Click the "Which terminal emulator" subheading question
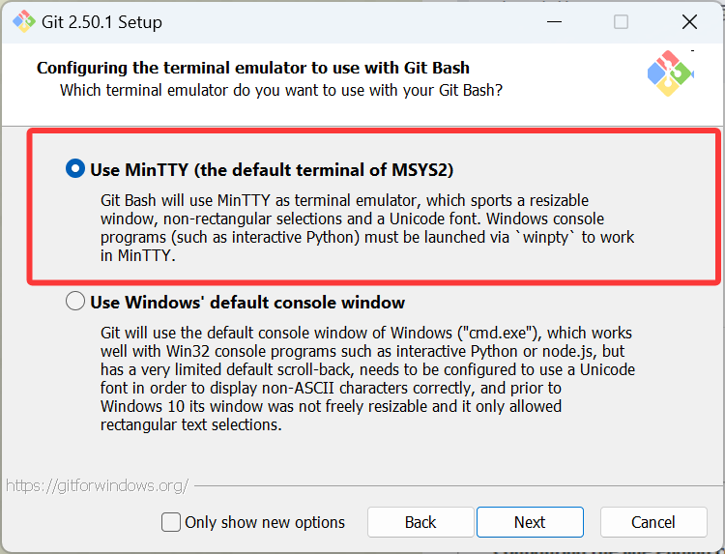The height and width of the screenshot is (554, 725). (281, 90)
